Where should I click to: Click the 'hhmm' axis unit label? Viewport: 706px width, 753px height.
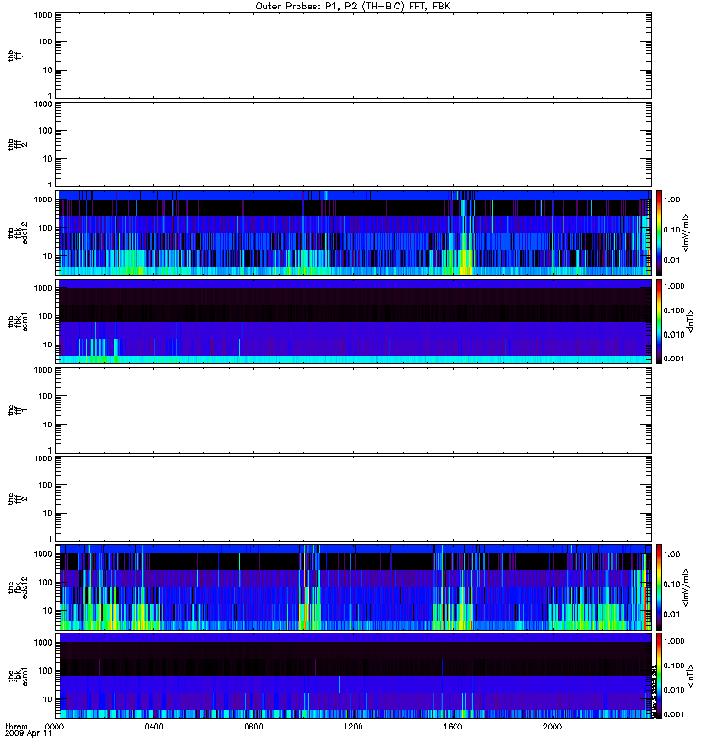coord(16,727)
